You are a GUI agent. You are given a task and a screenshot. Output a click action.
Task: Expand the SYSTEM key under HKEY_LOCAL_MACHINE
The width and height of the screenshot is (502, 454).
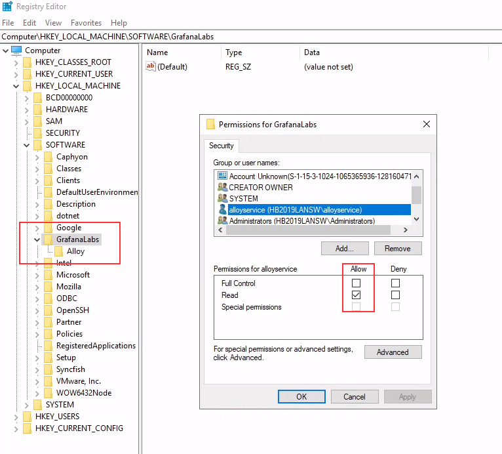(x=27, y=405)
